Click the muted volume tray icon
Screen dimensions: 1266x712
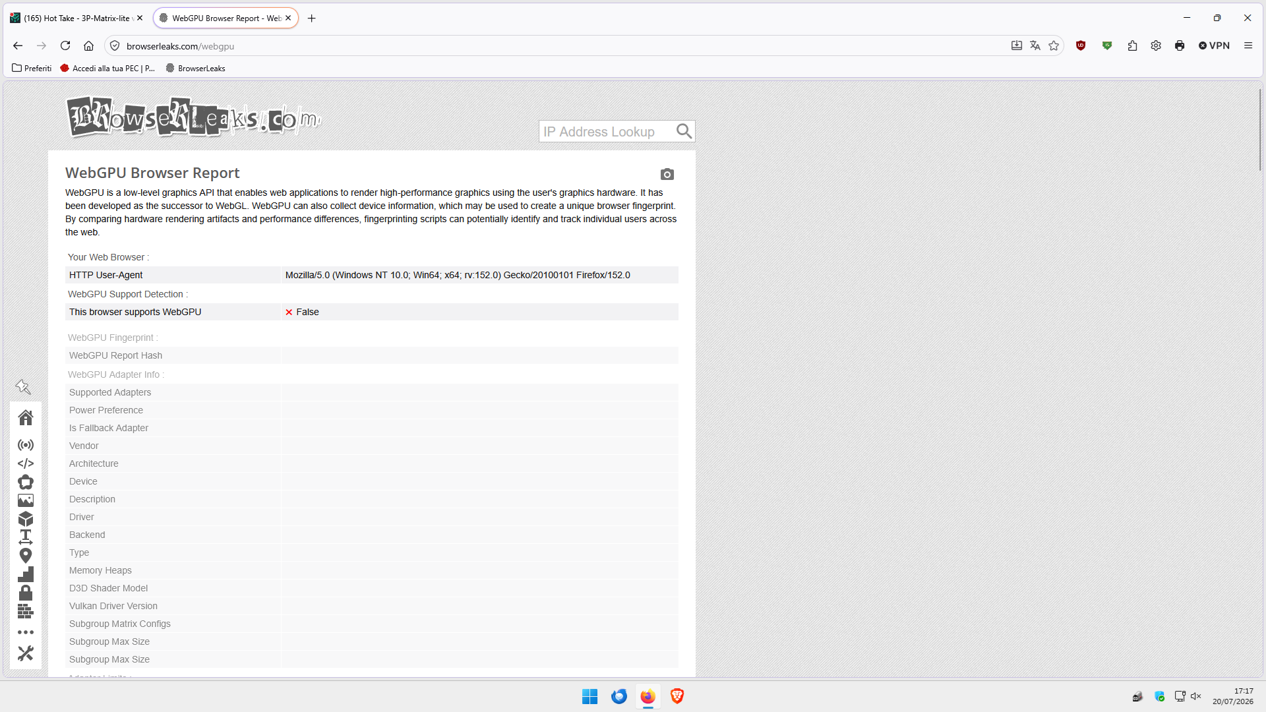(1196, 696)
